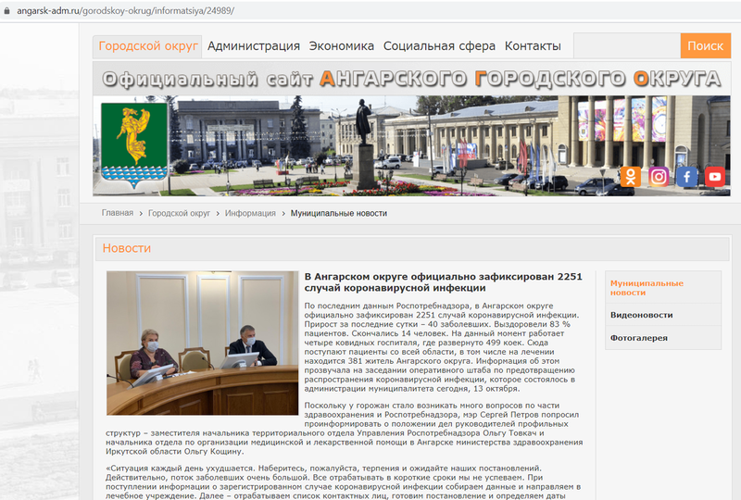Click the Новости section heading

[127, 248]
